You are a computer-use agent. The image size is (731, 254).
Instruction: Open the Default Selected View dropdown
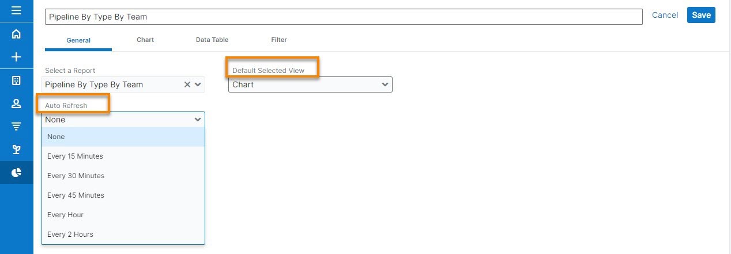click(310, 84)
